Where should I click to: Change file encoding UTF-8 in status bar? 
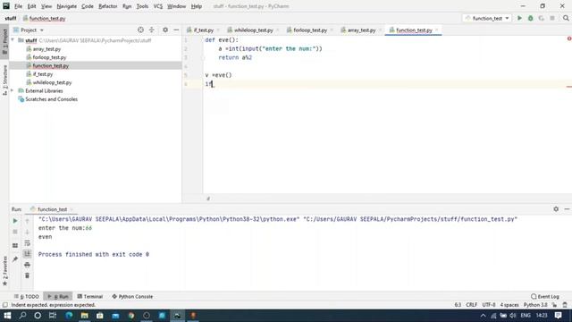pyautogui.click(x=489, y=305)
